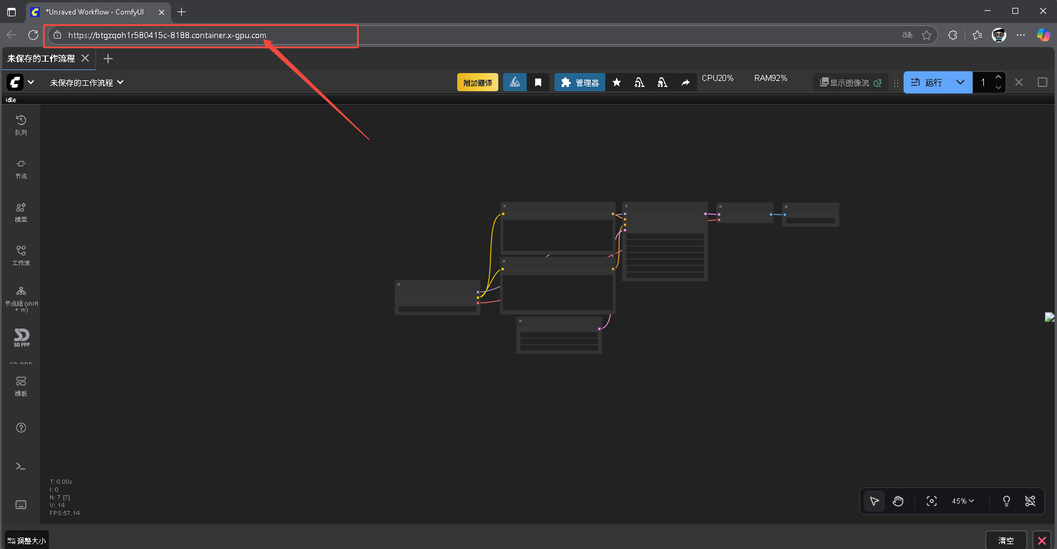Open the Manager (管理器) button
This screenshot has height=549, width=1057.
pyautogui.click(x=580, y=83)
